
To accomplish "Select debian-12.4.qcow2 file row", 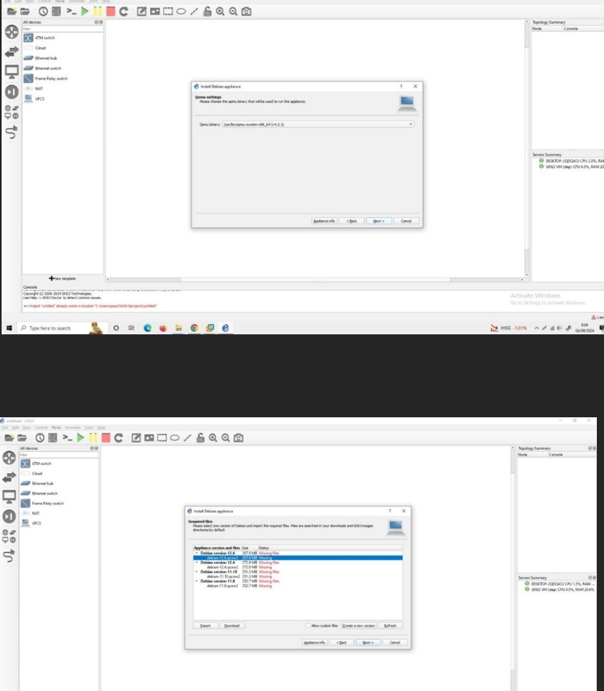I will point(298,567).
